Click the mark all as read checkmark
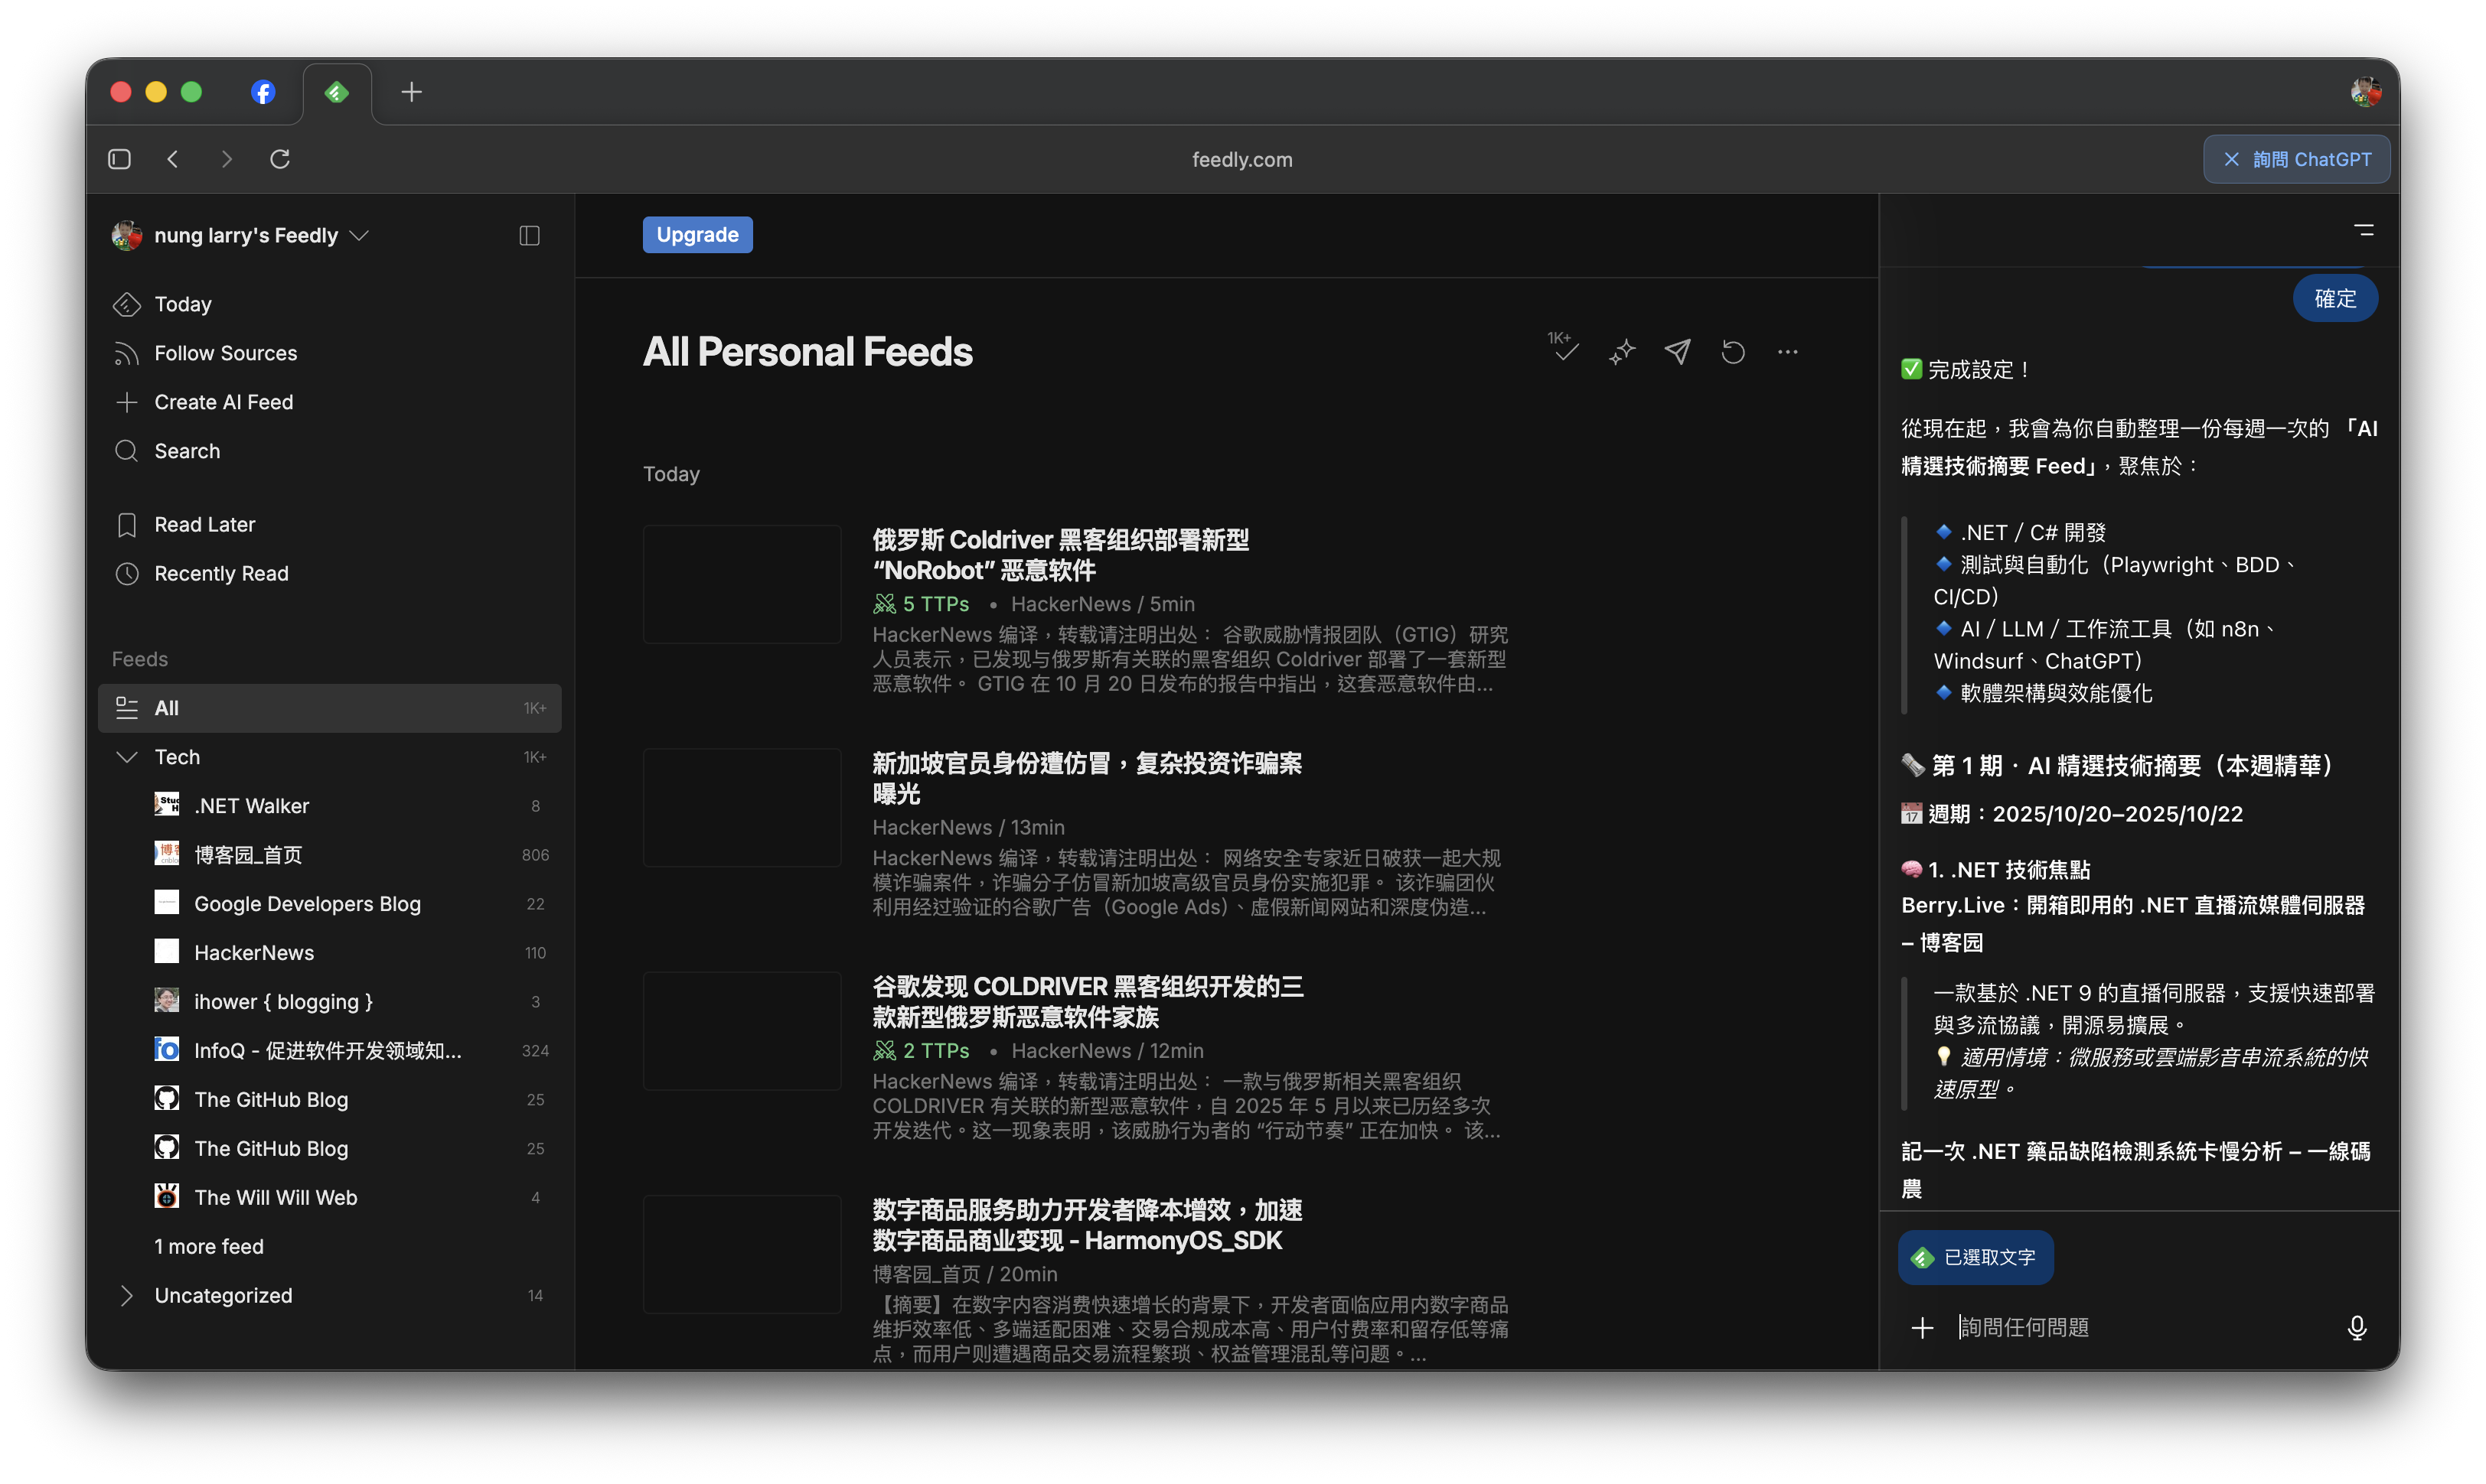 coord(1566,351)
